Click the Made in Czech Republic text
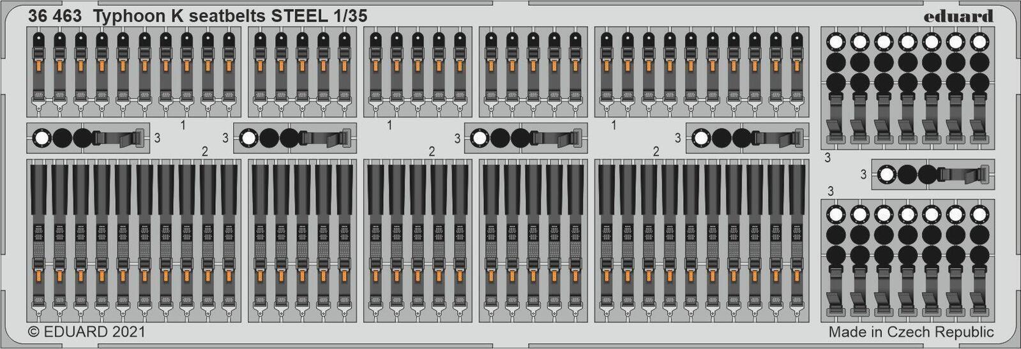Viewport: 1021px width, 349px height. click(911, 332)
